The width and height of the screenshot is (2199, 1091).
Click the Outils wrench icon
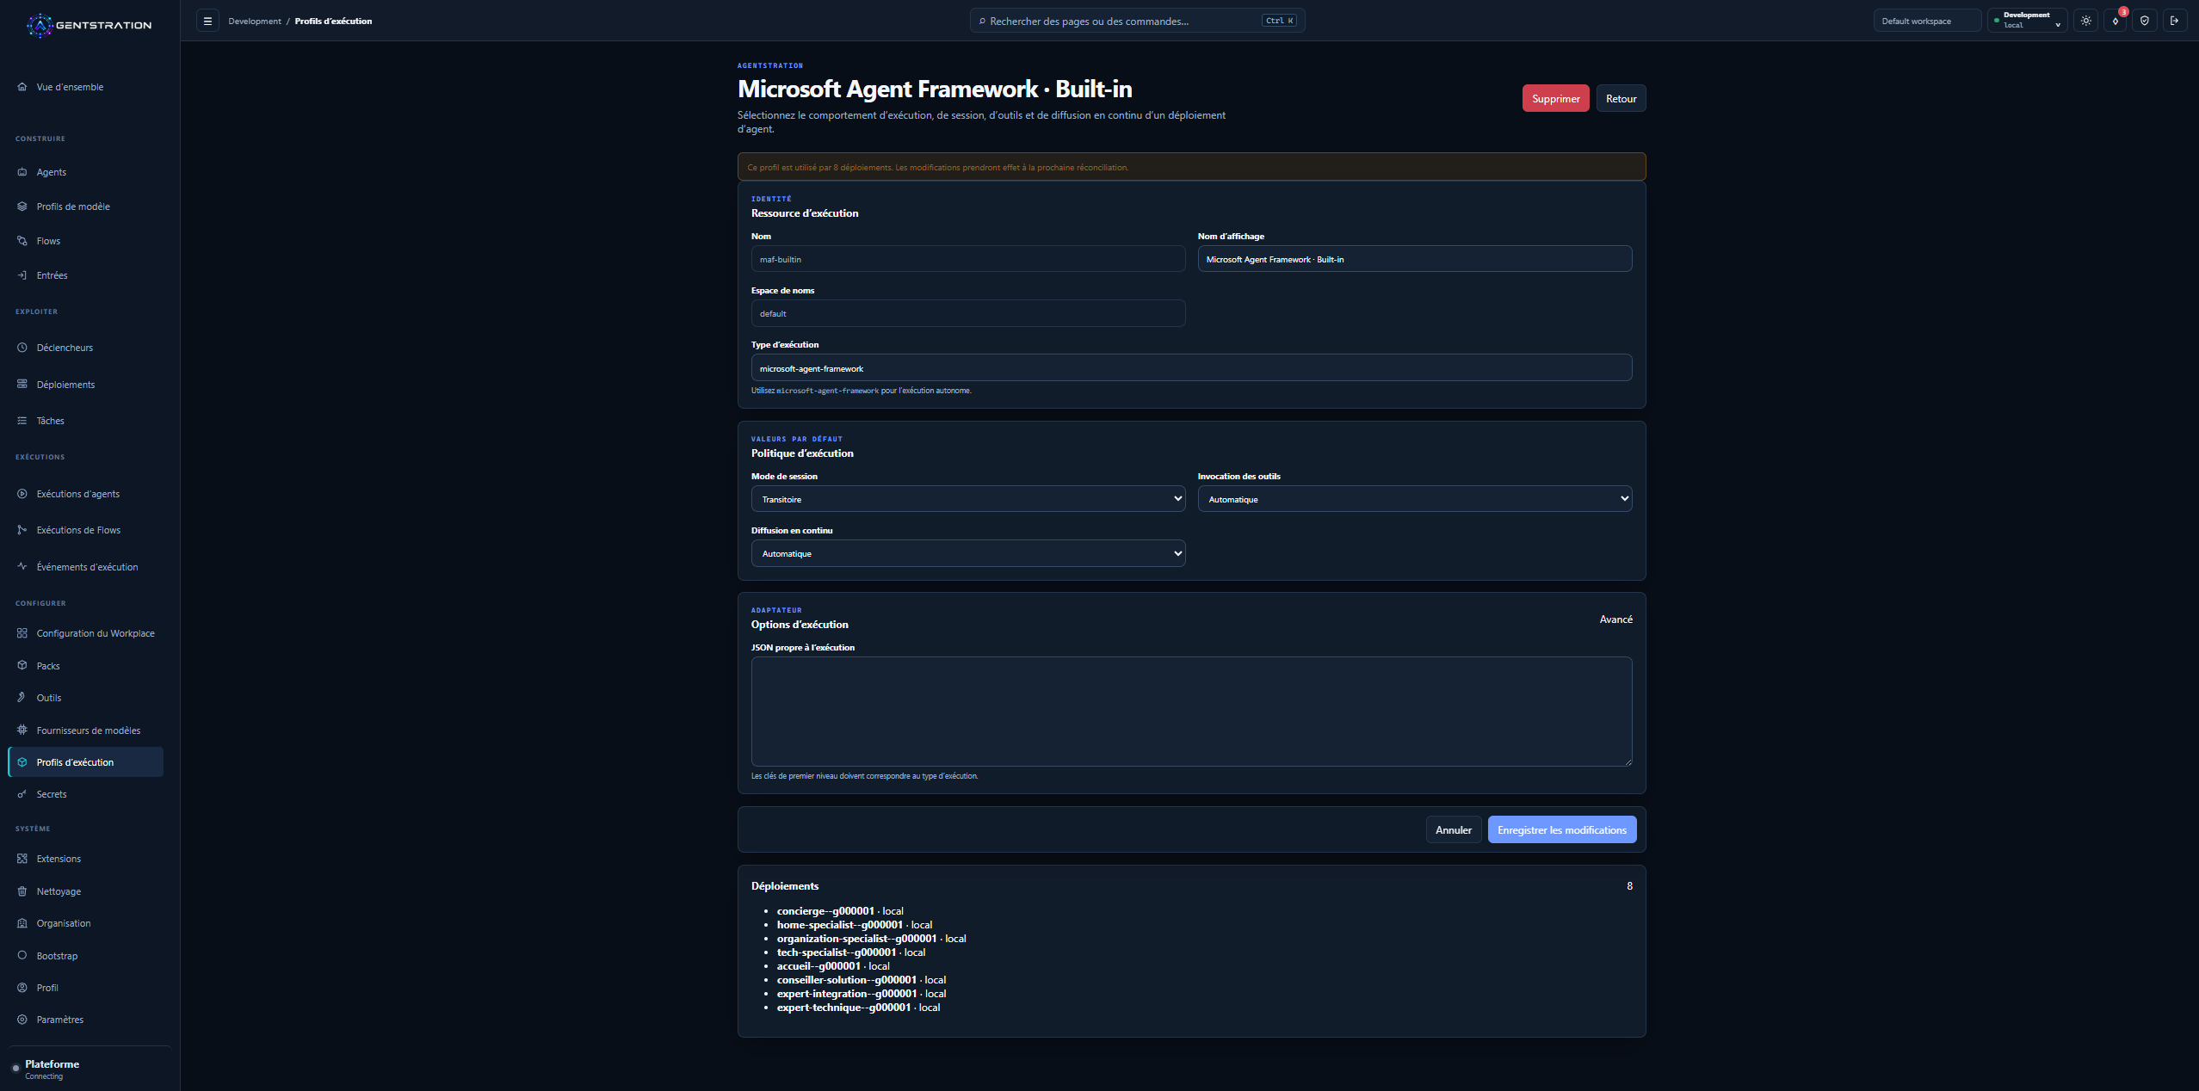22,698
